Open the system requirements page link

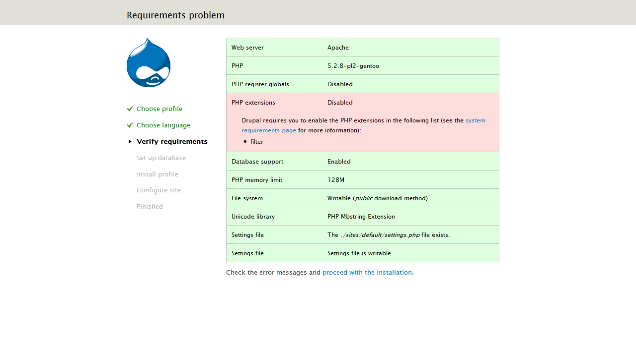coord(363,125)
